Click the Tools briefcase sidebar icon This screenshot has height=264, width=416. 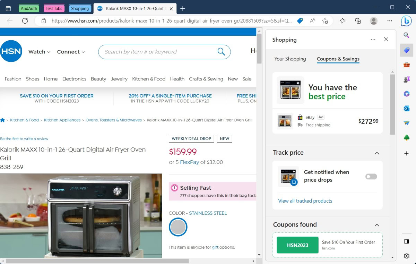point(407,65)
